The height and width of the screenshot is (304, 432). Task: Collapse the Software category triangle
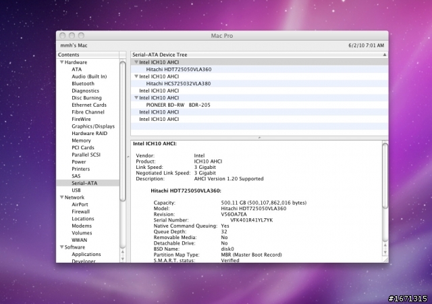click(62, 247)
